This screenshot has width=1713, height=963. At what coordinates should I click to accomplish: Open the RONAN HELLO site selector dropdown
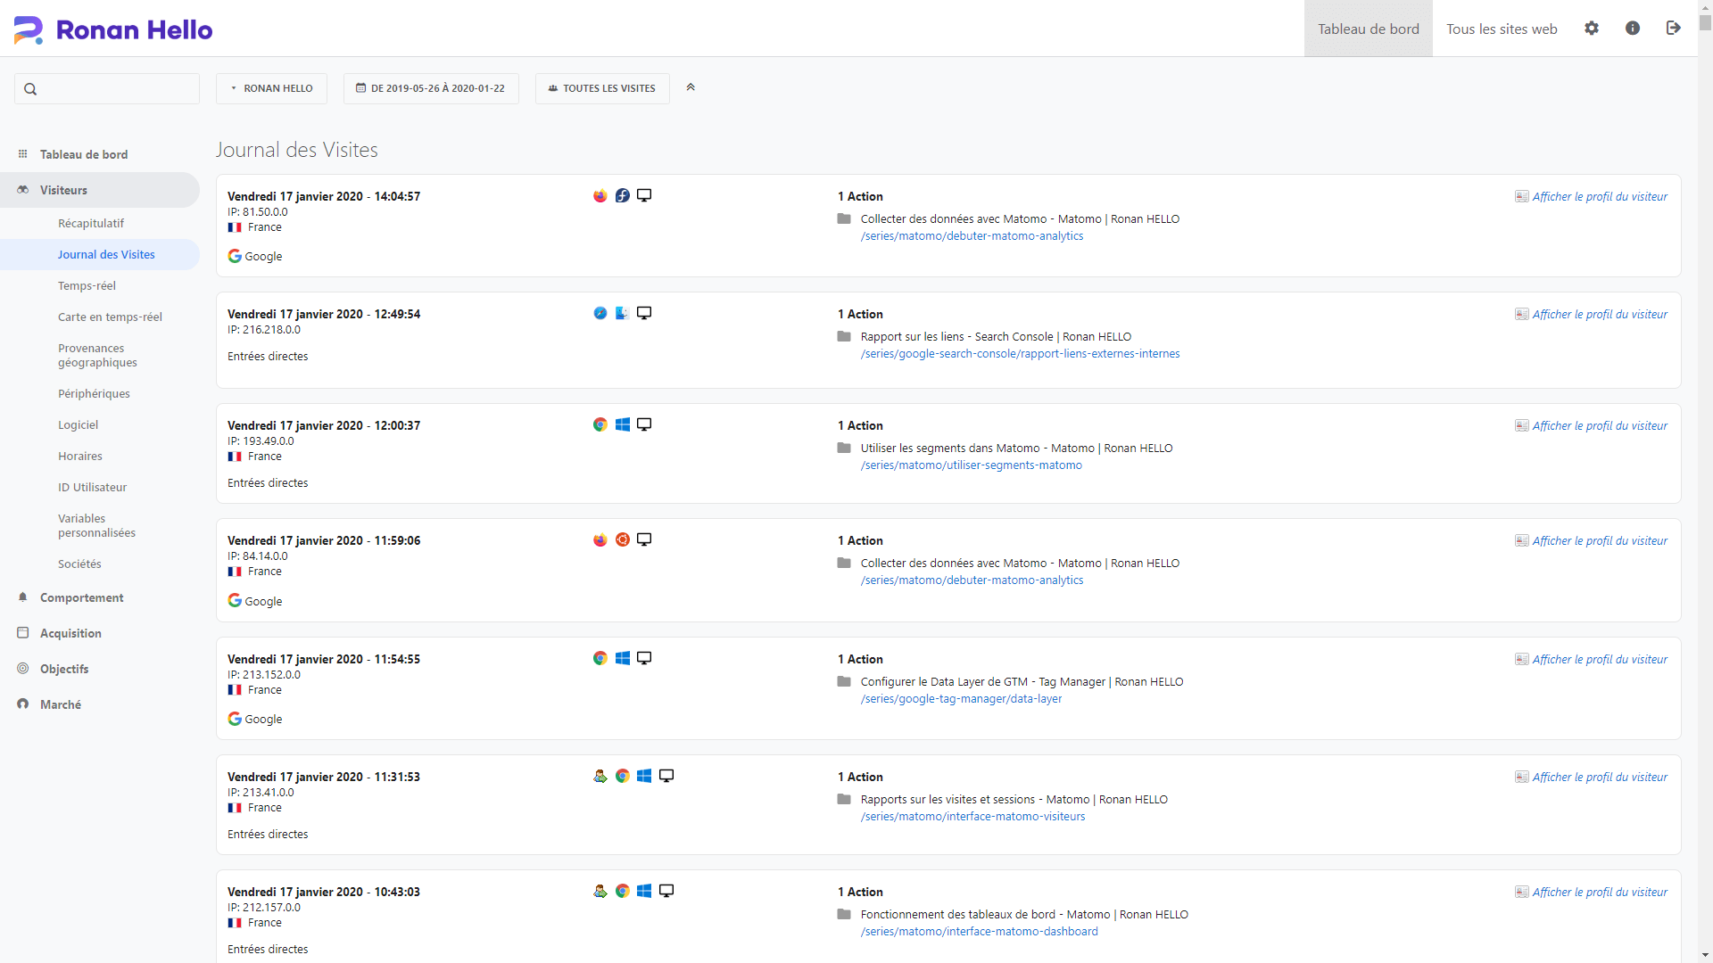(271, 88)
